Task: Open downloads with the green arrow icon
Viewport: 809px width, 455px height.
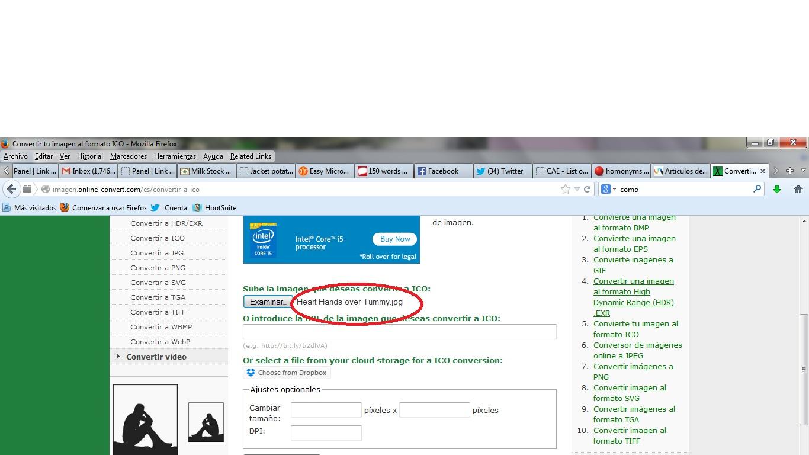Action: coord(776,190)
